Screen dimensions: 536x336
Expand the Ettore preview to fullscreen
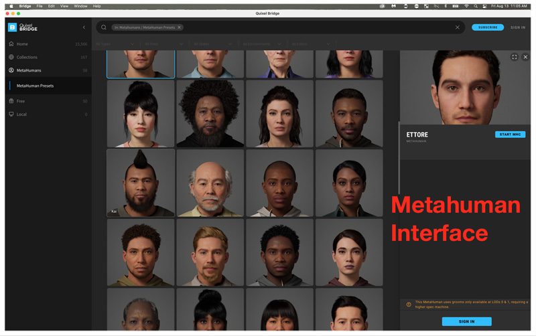(514, 57)
